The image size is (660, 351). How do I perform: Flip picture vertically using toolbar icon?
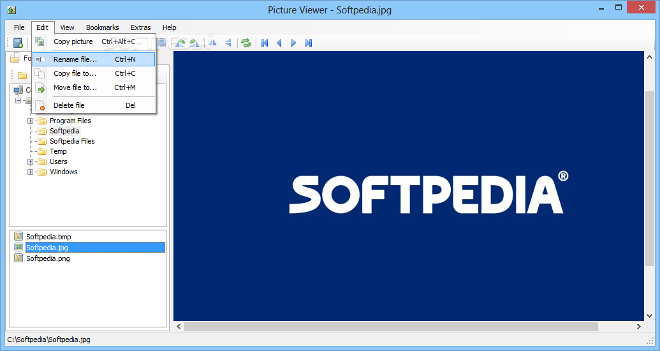(228, 43)
